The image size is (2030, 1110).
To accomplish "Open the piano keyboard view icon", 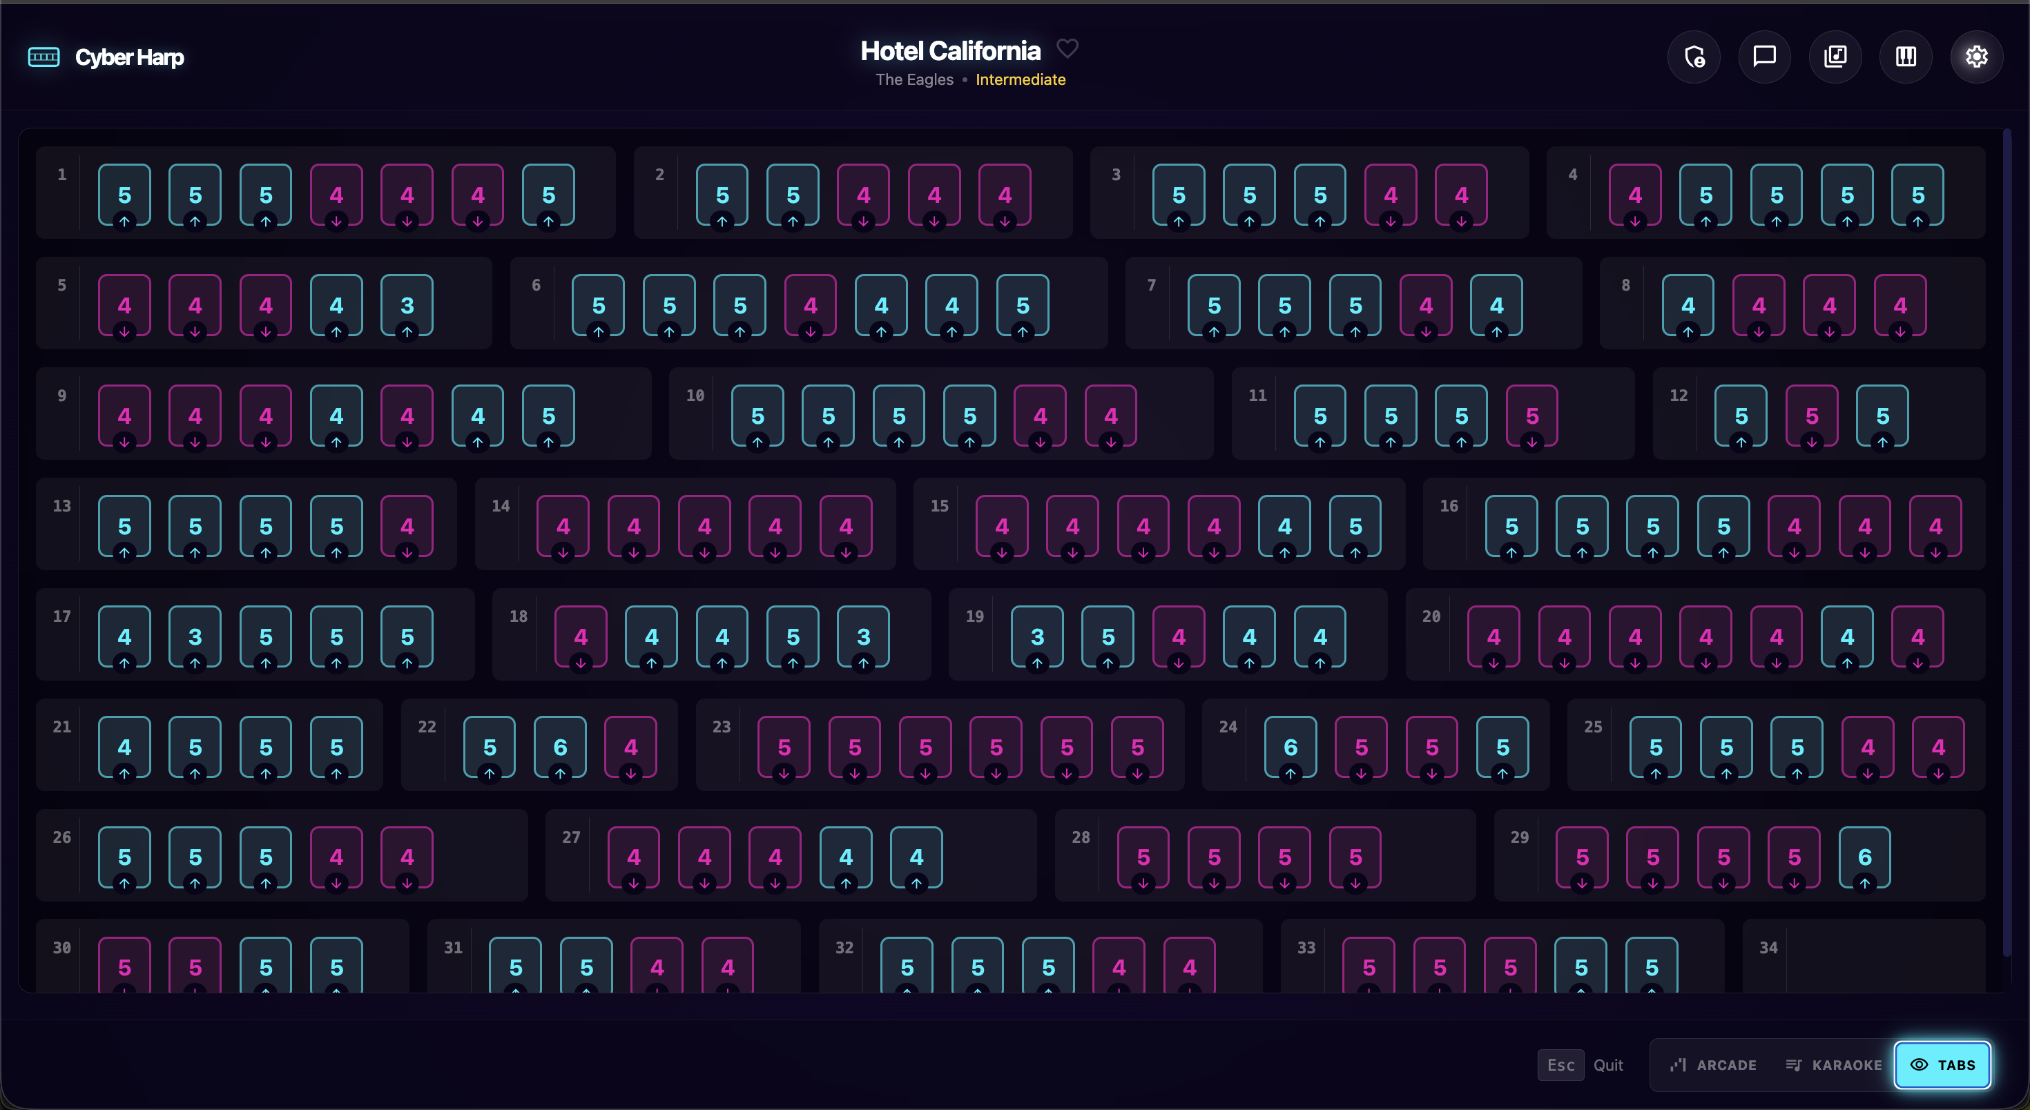I will 1906,56.
